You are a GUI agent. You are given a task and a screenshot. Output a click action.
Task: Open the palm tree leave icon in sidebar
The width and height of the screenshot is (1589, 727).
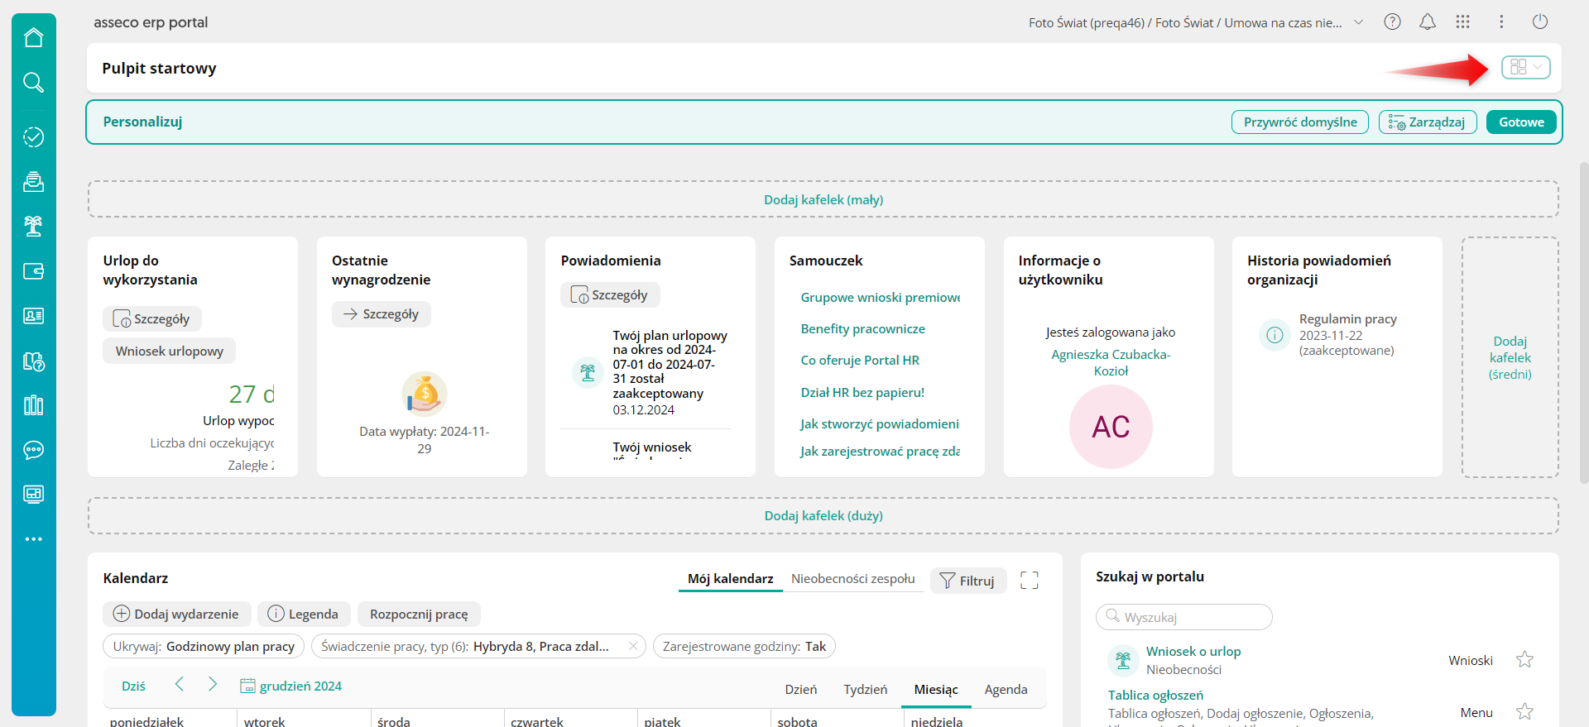(x=33, y=226)
